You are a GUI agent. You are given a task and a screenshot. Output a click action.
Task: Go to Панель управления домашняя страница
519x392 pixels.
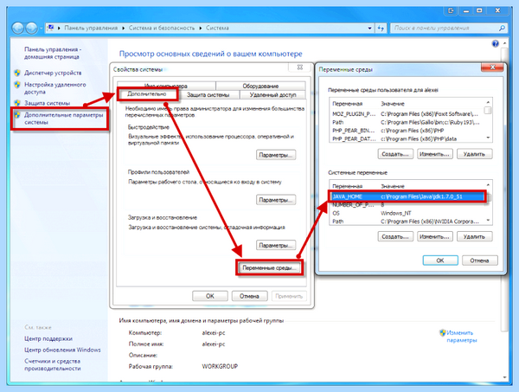53,53
